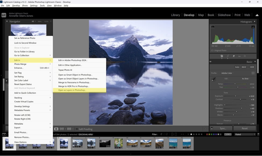262x156 pixels.
Task: Select the Healing eraser tool icon
Action: pos(234,56)
